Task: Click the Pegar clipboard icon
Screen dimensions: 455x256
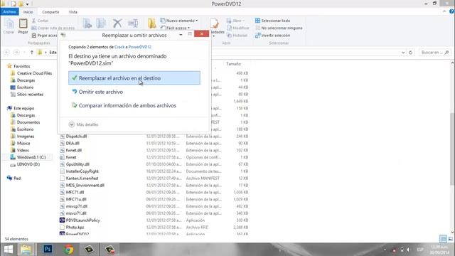Action: pos(23,26)
